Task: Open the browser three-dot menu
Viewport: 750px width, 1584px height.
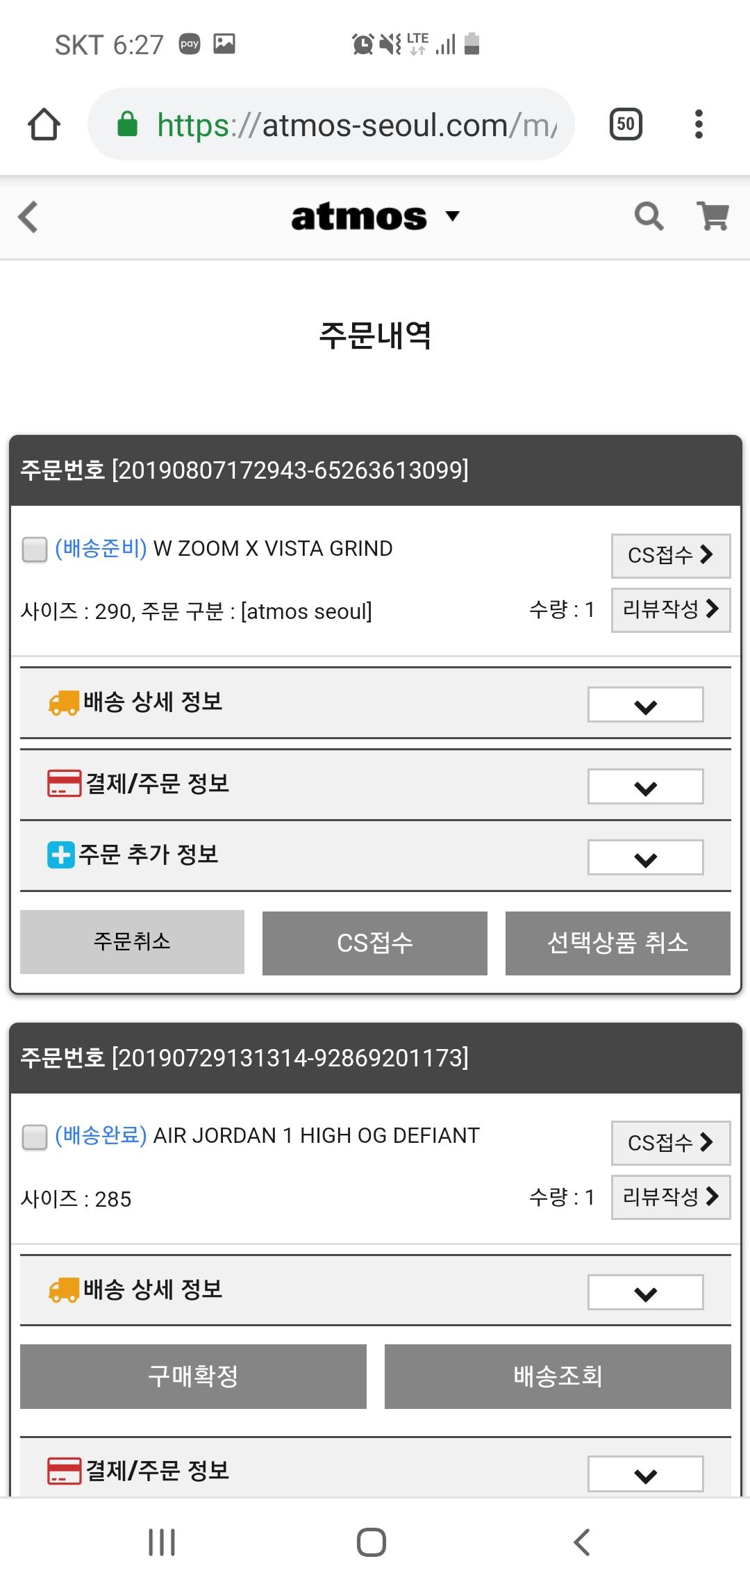Action: [x=699, y=125]
